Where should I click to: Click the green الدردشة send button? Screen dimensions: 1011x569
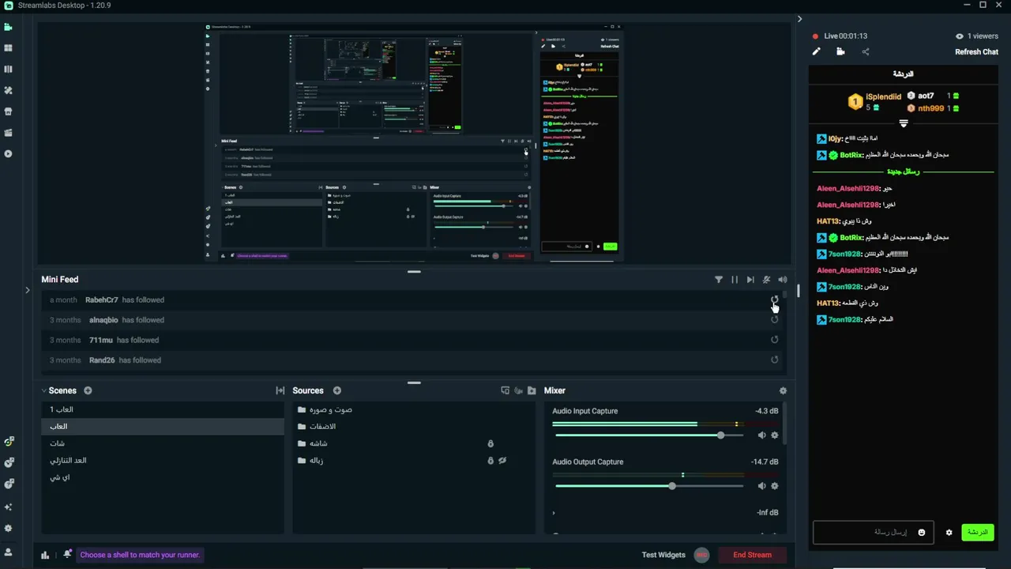point(978,532)
